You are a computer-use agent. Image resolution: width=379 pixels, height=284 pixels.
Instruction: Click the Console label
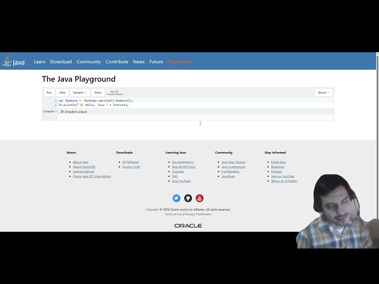(49, 111)
